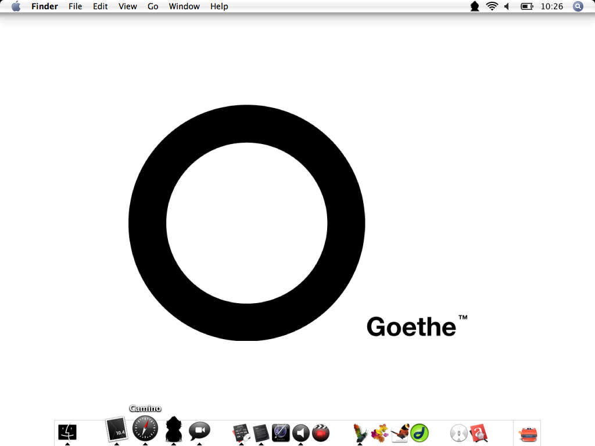
Task: Open the Apple menu
Action: [x=16, y=6]
